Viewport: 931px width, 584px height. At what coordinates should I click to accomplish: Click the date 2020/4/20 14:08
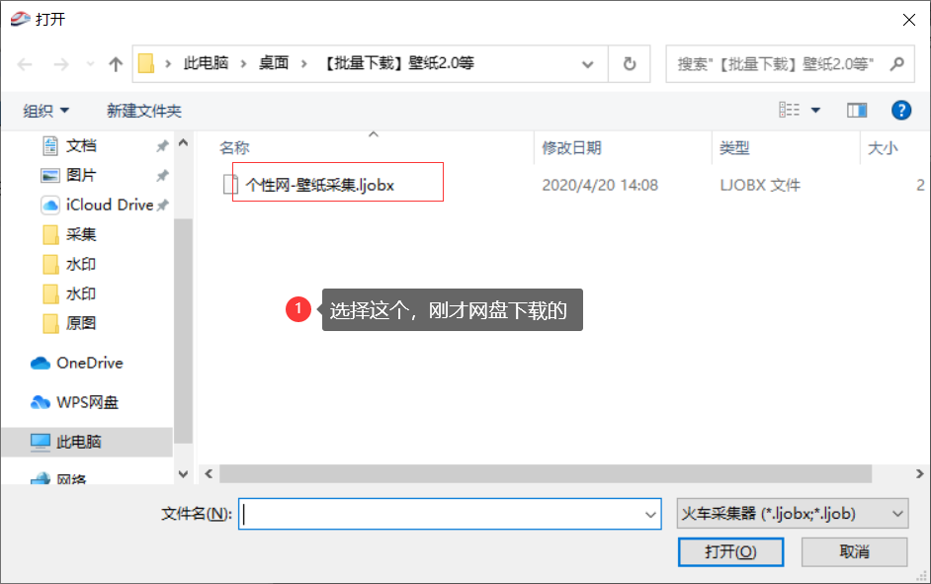pyautogui.click(x=600, y=185)
